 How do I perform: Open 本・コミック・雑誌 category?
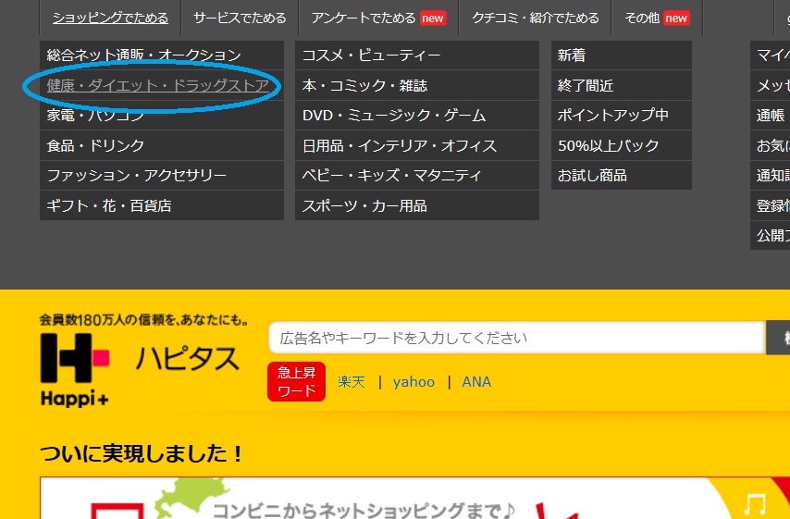click(x=417, y=85)
